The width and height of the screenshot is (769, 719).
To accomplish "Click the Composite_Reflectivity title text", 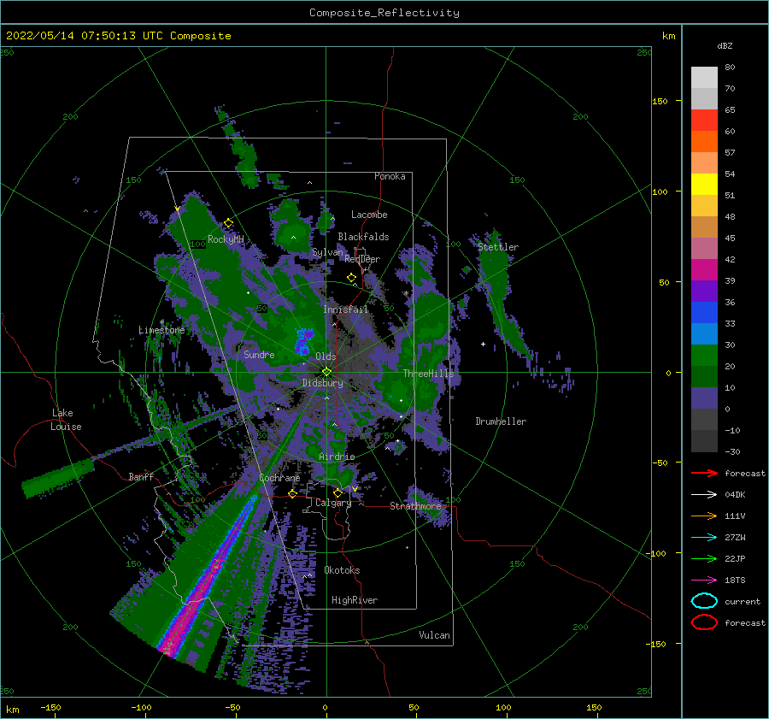I will click(x=384, y=13).
